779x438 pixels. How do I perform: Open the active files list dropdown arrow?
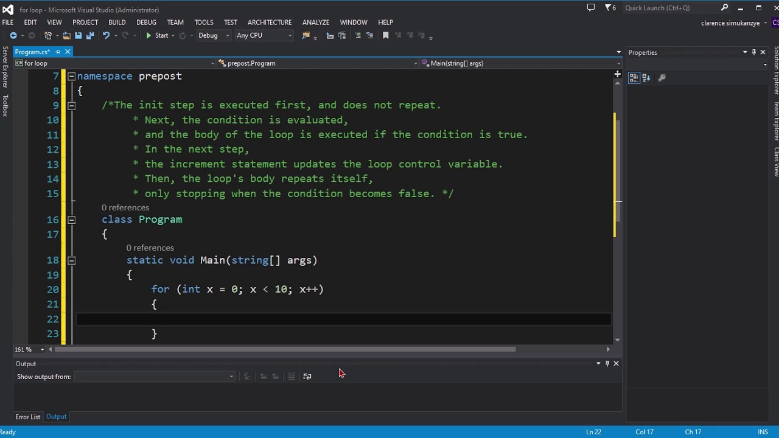click(618, 52)
